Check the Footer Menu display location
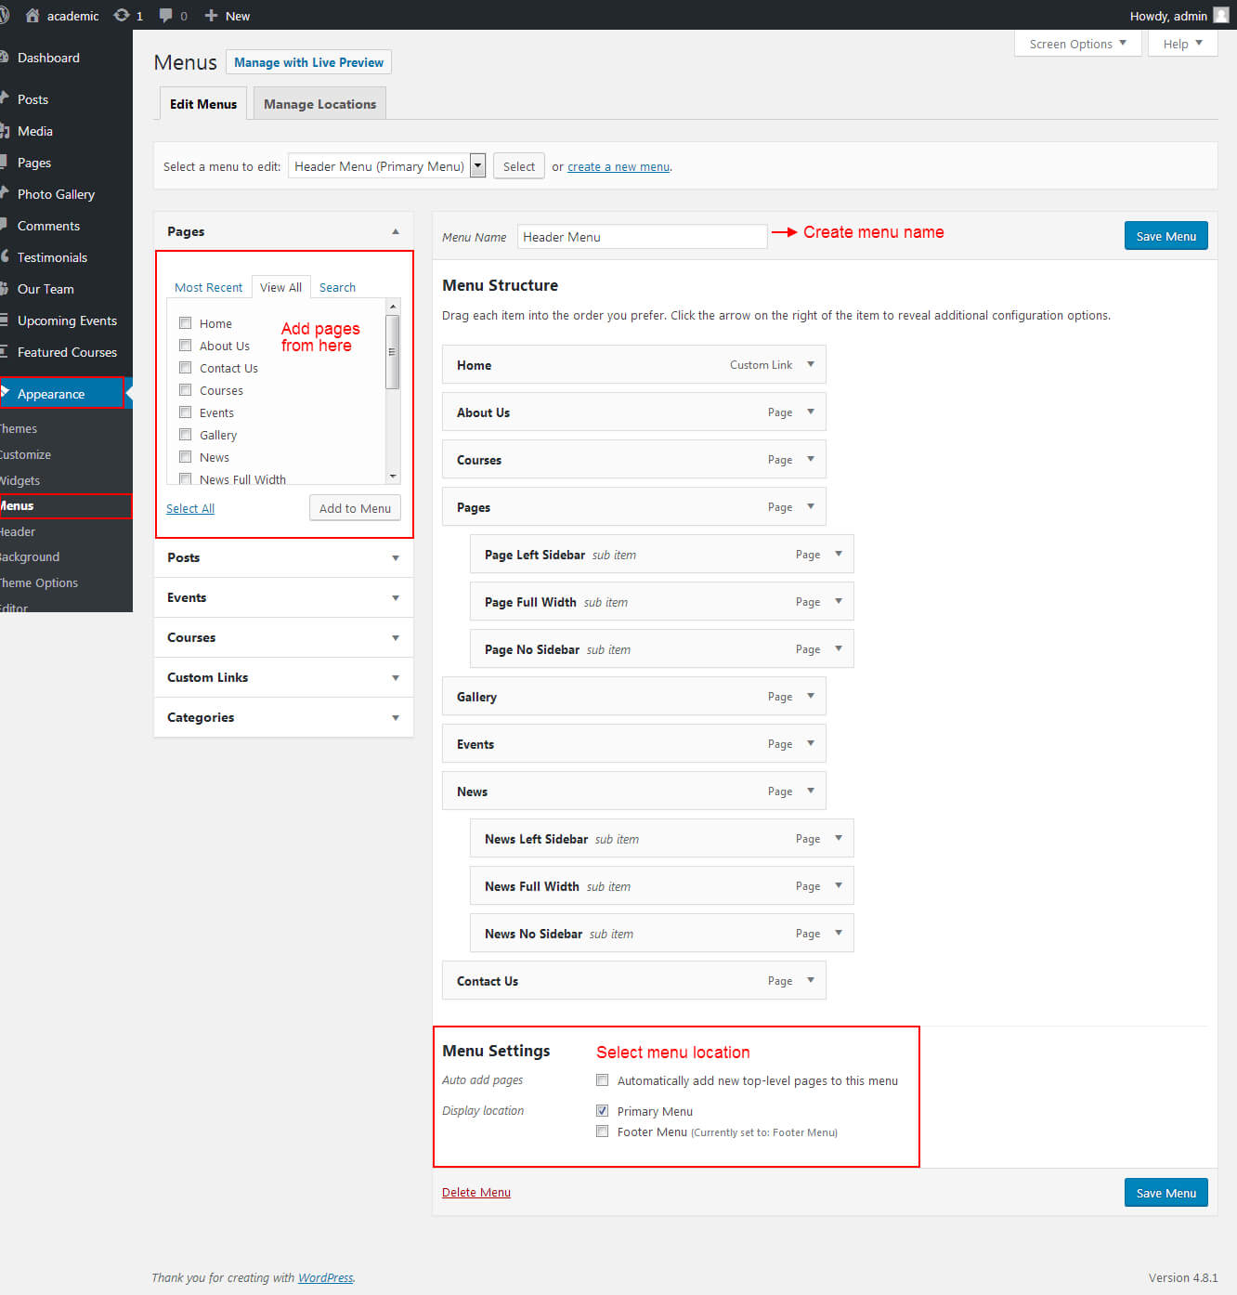 coord(603,1131)
